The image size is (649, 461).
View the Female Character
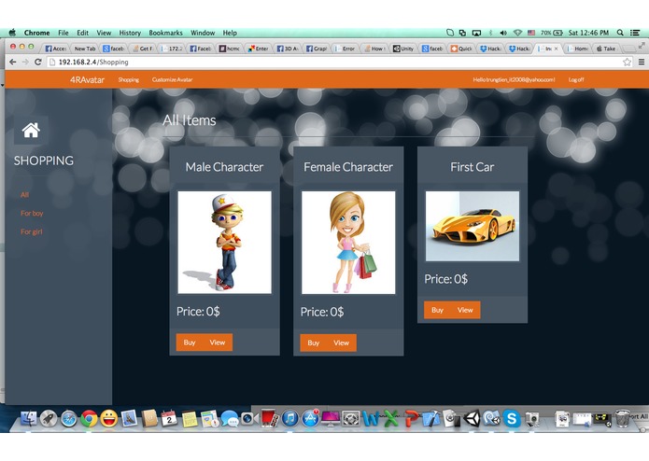pos(342,342)
